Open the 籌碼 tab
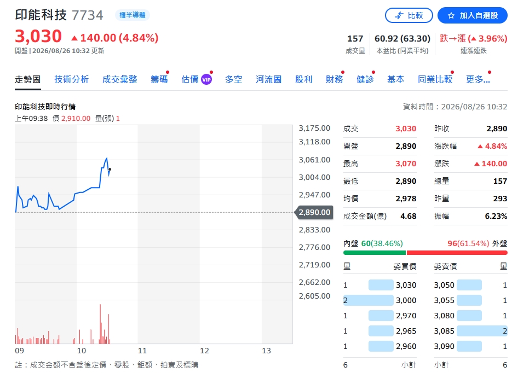The width and height of the screenshot is (512, 373). [x=159, y=79]
